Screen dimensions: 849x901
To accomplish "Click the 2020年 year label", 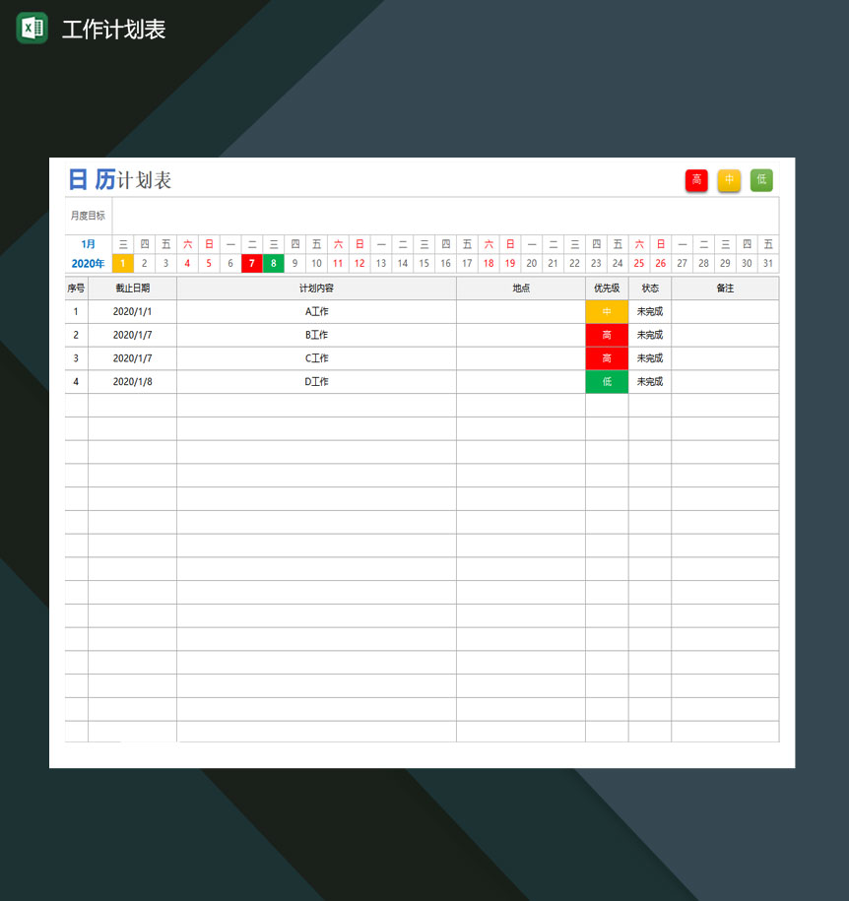I will 88,263.
